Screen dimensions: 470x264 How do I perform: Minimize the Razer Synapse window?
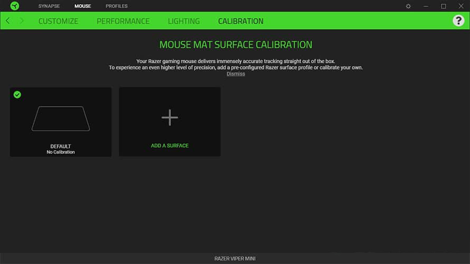click(x=426, y=6)
